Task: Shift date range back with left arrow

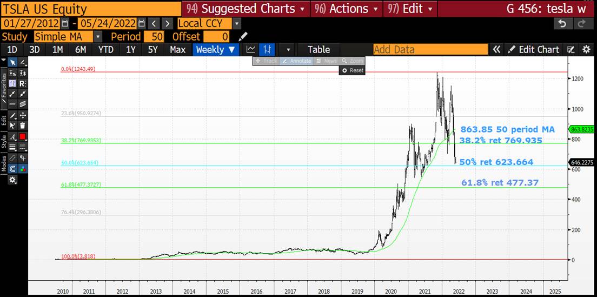Action: (x=154, y=24)
